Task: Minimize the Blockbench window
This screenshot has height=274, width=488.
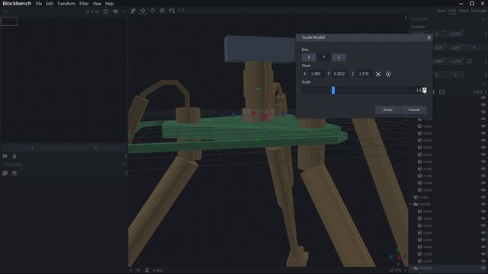Action: tap(461, 3)
